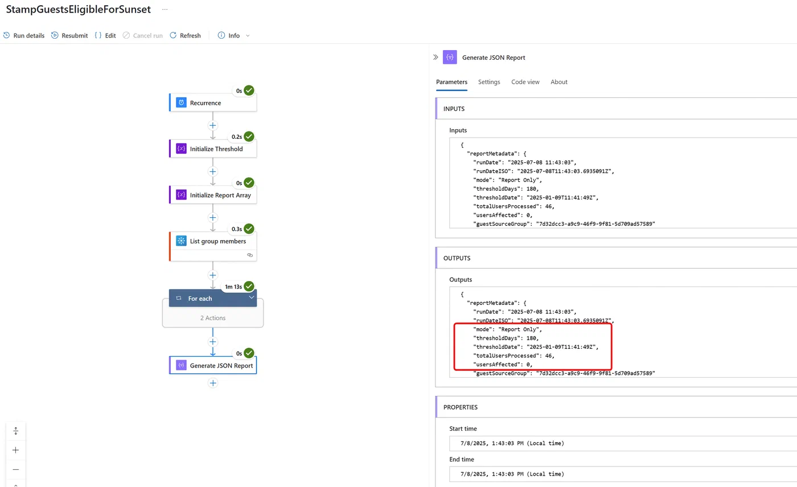Add a step after Recurrence with plus
797x487 pixels.
click(213, 125)
